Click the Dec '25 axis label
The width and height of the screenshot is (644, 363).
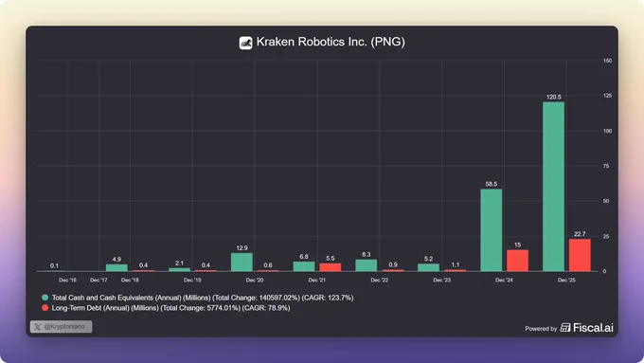(566, 280)
